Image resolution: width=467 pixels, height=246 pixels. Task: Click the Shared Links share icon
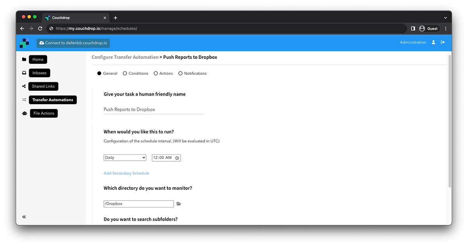click(24, 86)
